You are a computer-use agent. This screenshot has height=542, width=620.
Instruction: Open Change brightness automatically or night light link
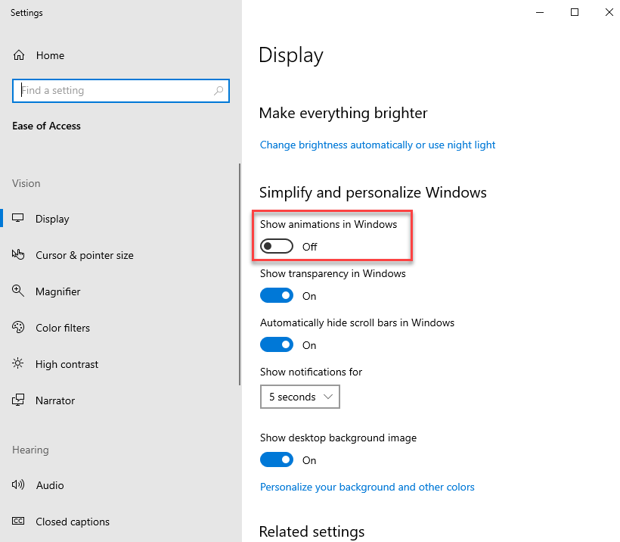click(377, 145)
